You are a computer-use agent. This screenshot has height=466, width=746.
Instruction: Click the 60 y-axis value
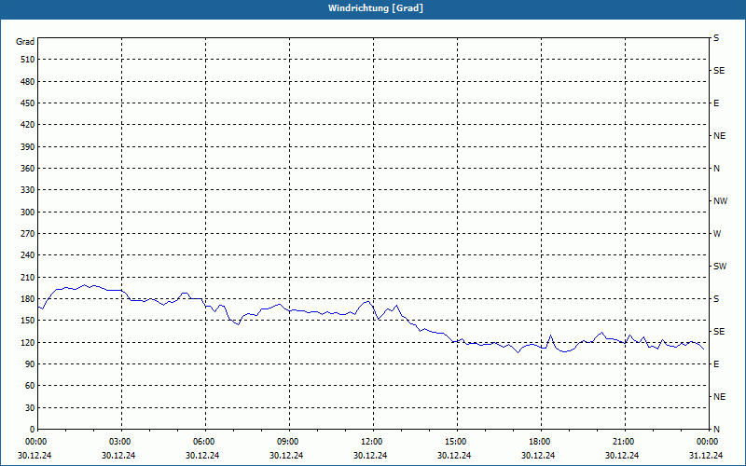30,386
